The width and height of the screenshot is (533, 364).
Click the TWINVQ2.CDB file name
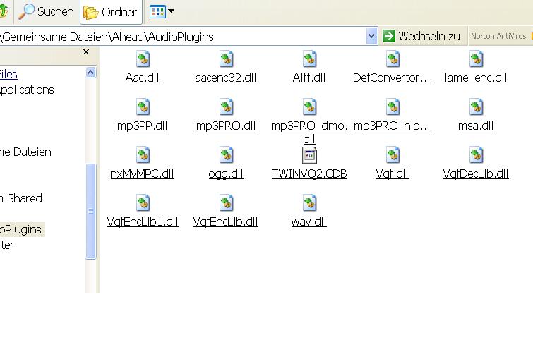[309, 174]
